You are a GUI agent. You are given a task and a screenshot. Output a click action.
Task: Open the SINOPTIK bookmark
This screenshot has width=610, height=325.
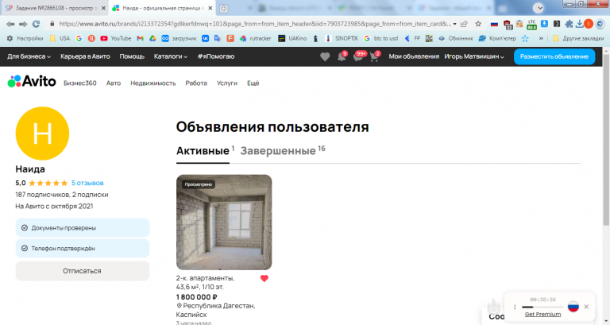point(342,38)
